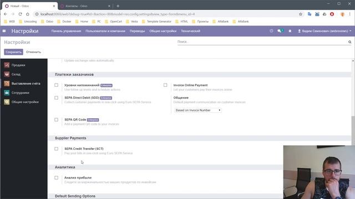Enable SEPA Credit Transfer (SCT) checkbox
Screen dimensions: 355x199
click(56, 149)
